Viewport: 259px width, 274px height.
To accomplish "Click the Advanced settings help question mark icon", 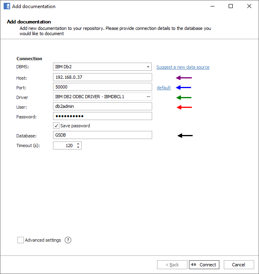I will point(68,240).
